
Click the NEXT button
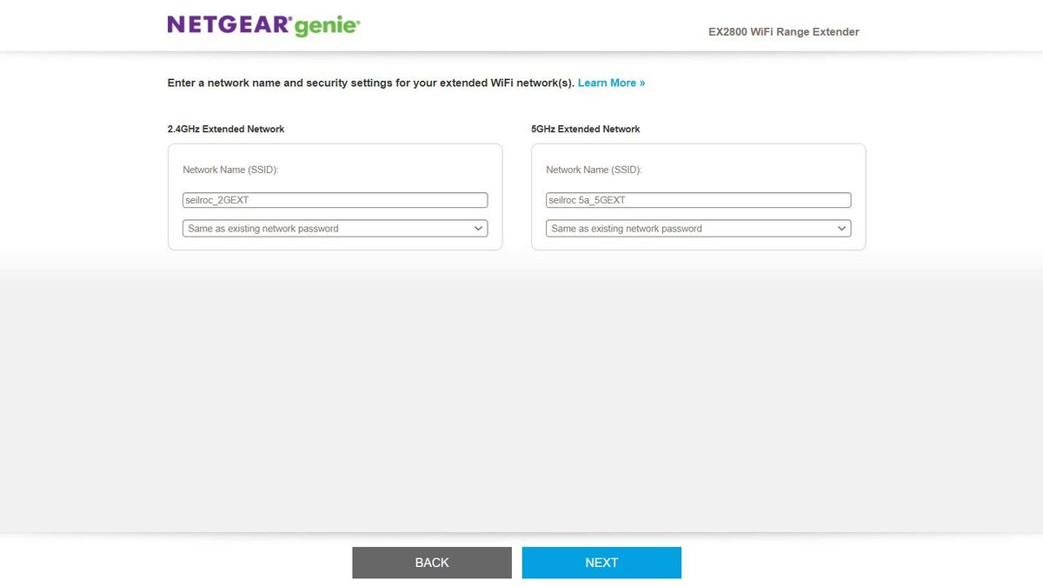point(601,562)
